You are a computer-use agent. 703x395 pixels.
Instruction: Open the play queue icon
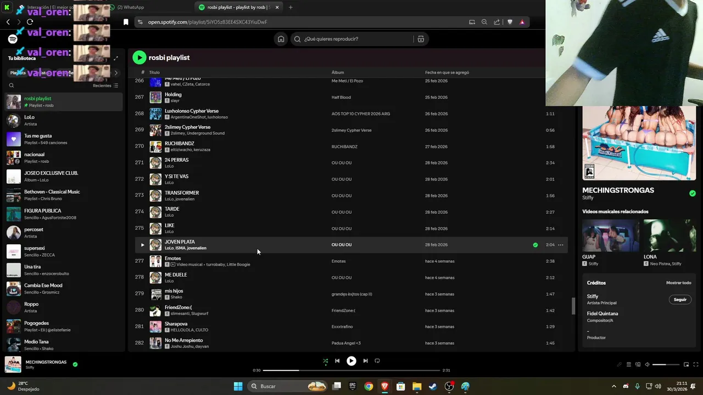pos(628,364)
